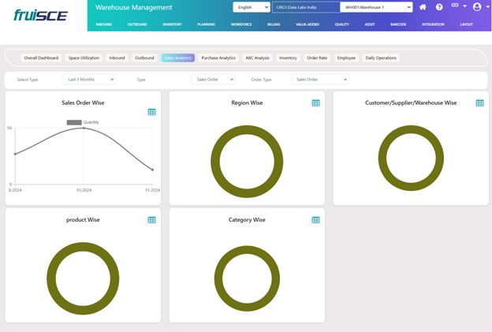Show table view for Region Wise chart
492x332 pixels.
(x=315, y=103)
